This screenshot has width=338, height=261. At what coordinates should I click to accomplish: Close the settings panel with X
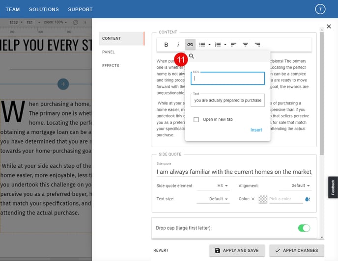click(x=329, y=26)
